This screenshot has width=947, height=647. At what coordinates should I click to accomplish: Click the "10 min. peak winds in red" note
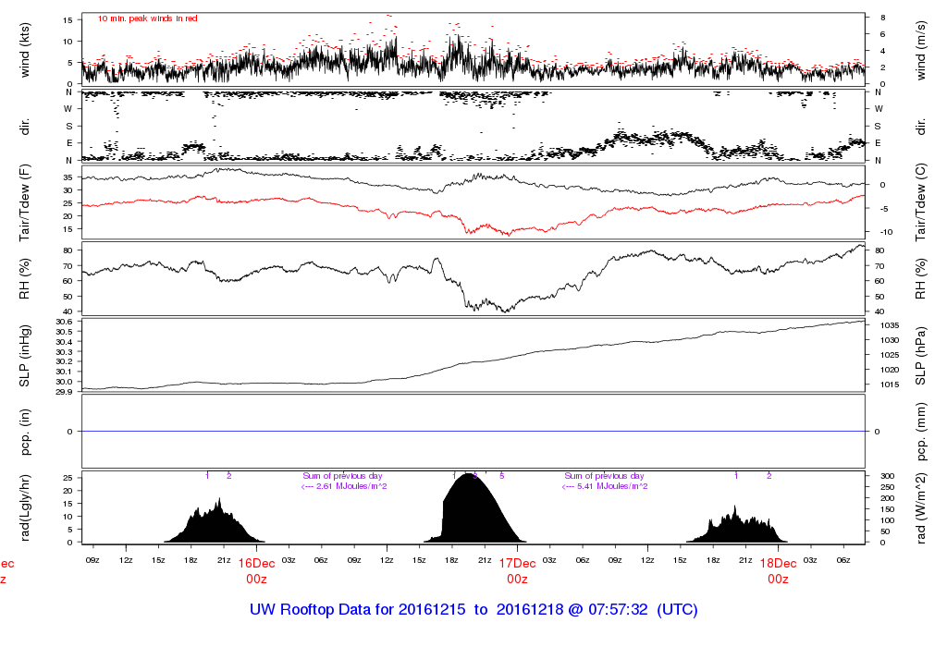148,18
